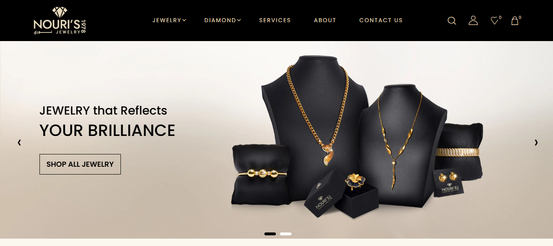553x246 pixels.
Task: Click the Your Brilliance headline text
Action: coord(107,131)
